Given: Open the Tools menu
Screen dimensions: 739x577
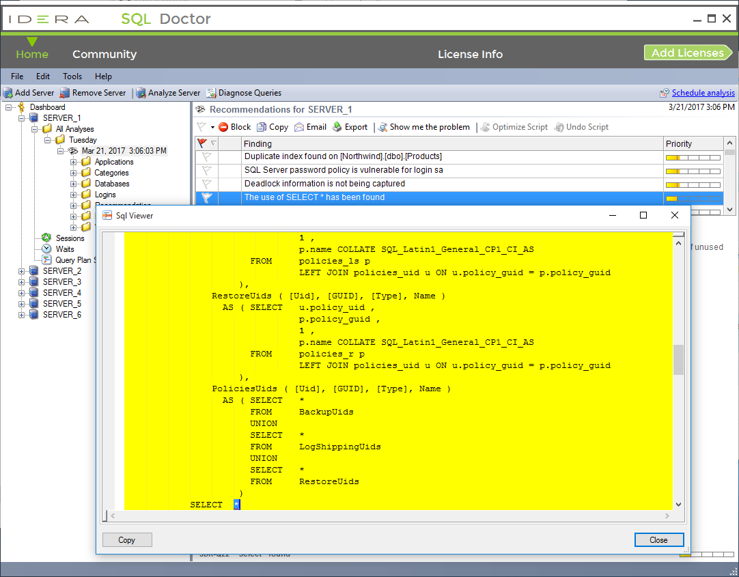Looking at the screenshot, I should (x=72, y=76).
